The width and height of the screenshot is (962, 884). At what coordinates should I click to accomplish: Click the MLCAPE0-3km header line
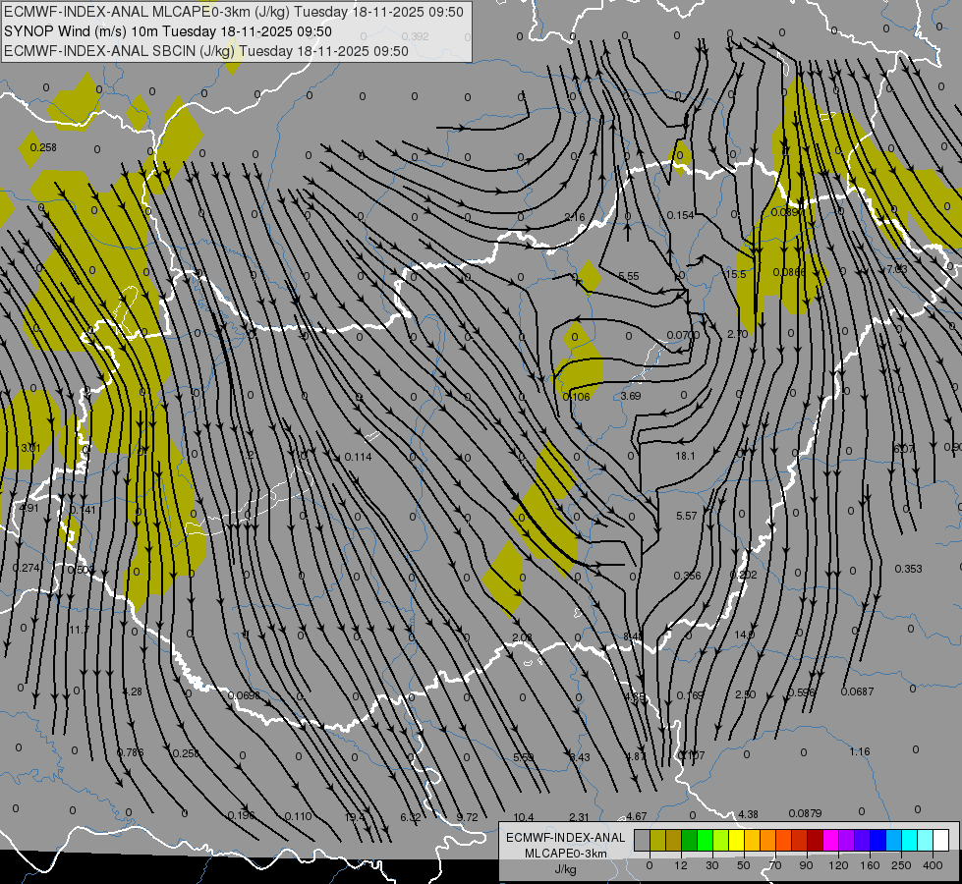(234, 12)
